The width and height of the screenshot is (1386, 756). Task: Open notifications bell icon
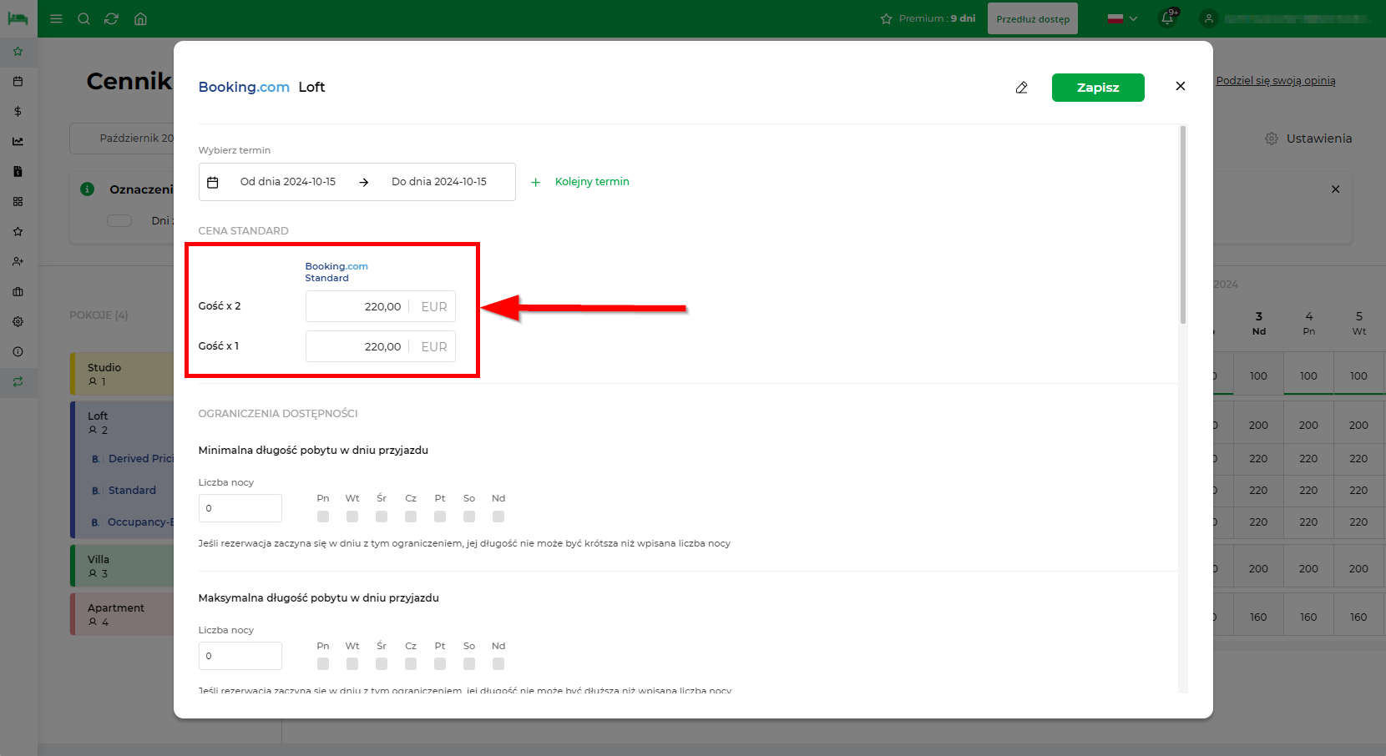pos(1167,18)
